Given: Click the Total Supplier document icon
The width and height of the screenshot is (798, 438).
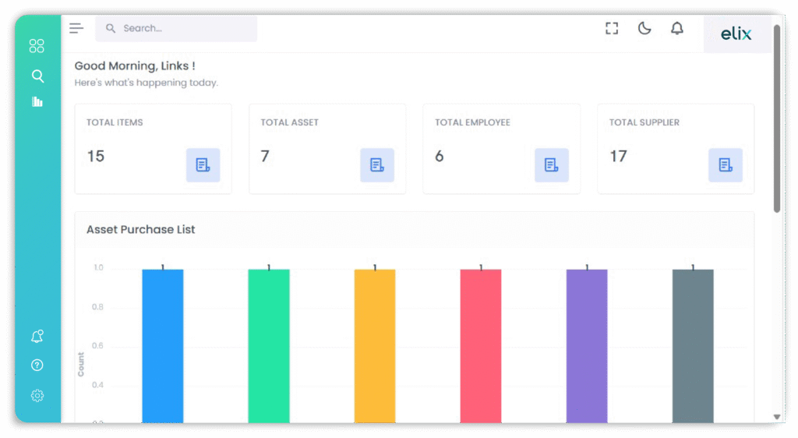Looking at the screenshot, I should tap(725, 165).
